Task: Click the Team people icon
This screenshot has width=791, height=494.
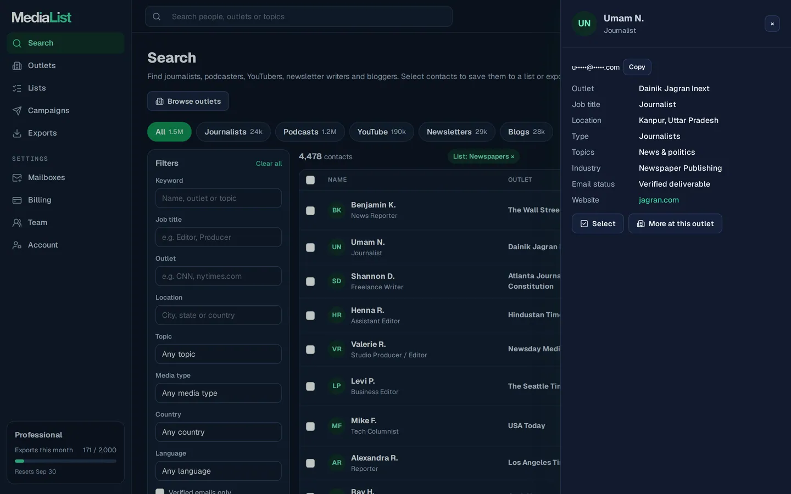Action: (17, 223)
